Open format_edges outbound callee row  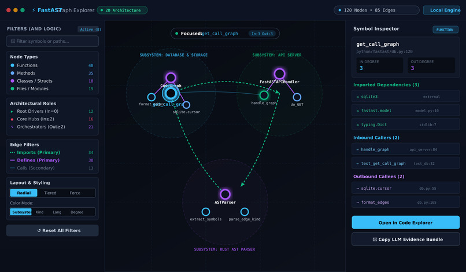point(405,202)
